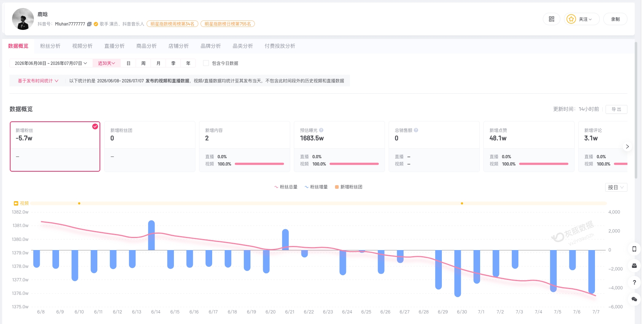
Task: Open the WeChat sidebar icon
Action: pyautogui.click(x=634, y=299)
